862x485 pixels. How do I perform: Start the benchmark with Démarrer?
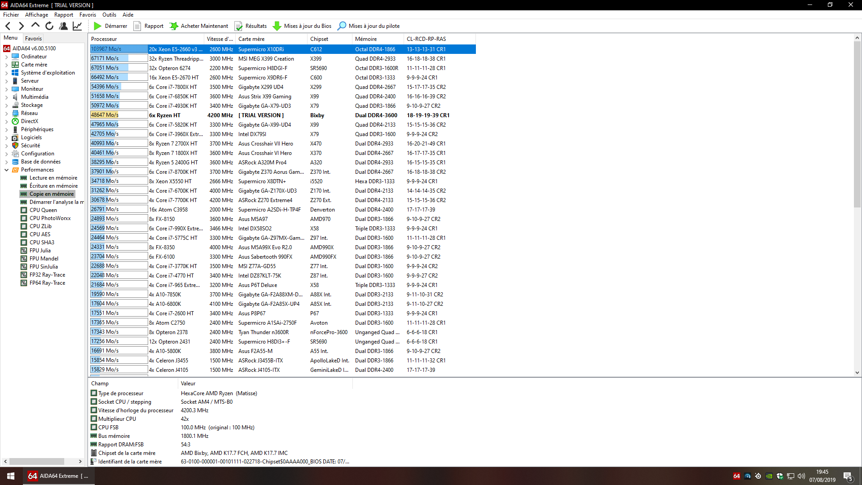(110, 26)
